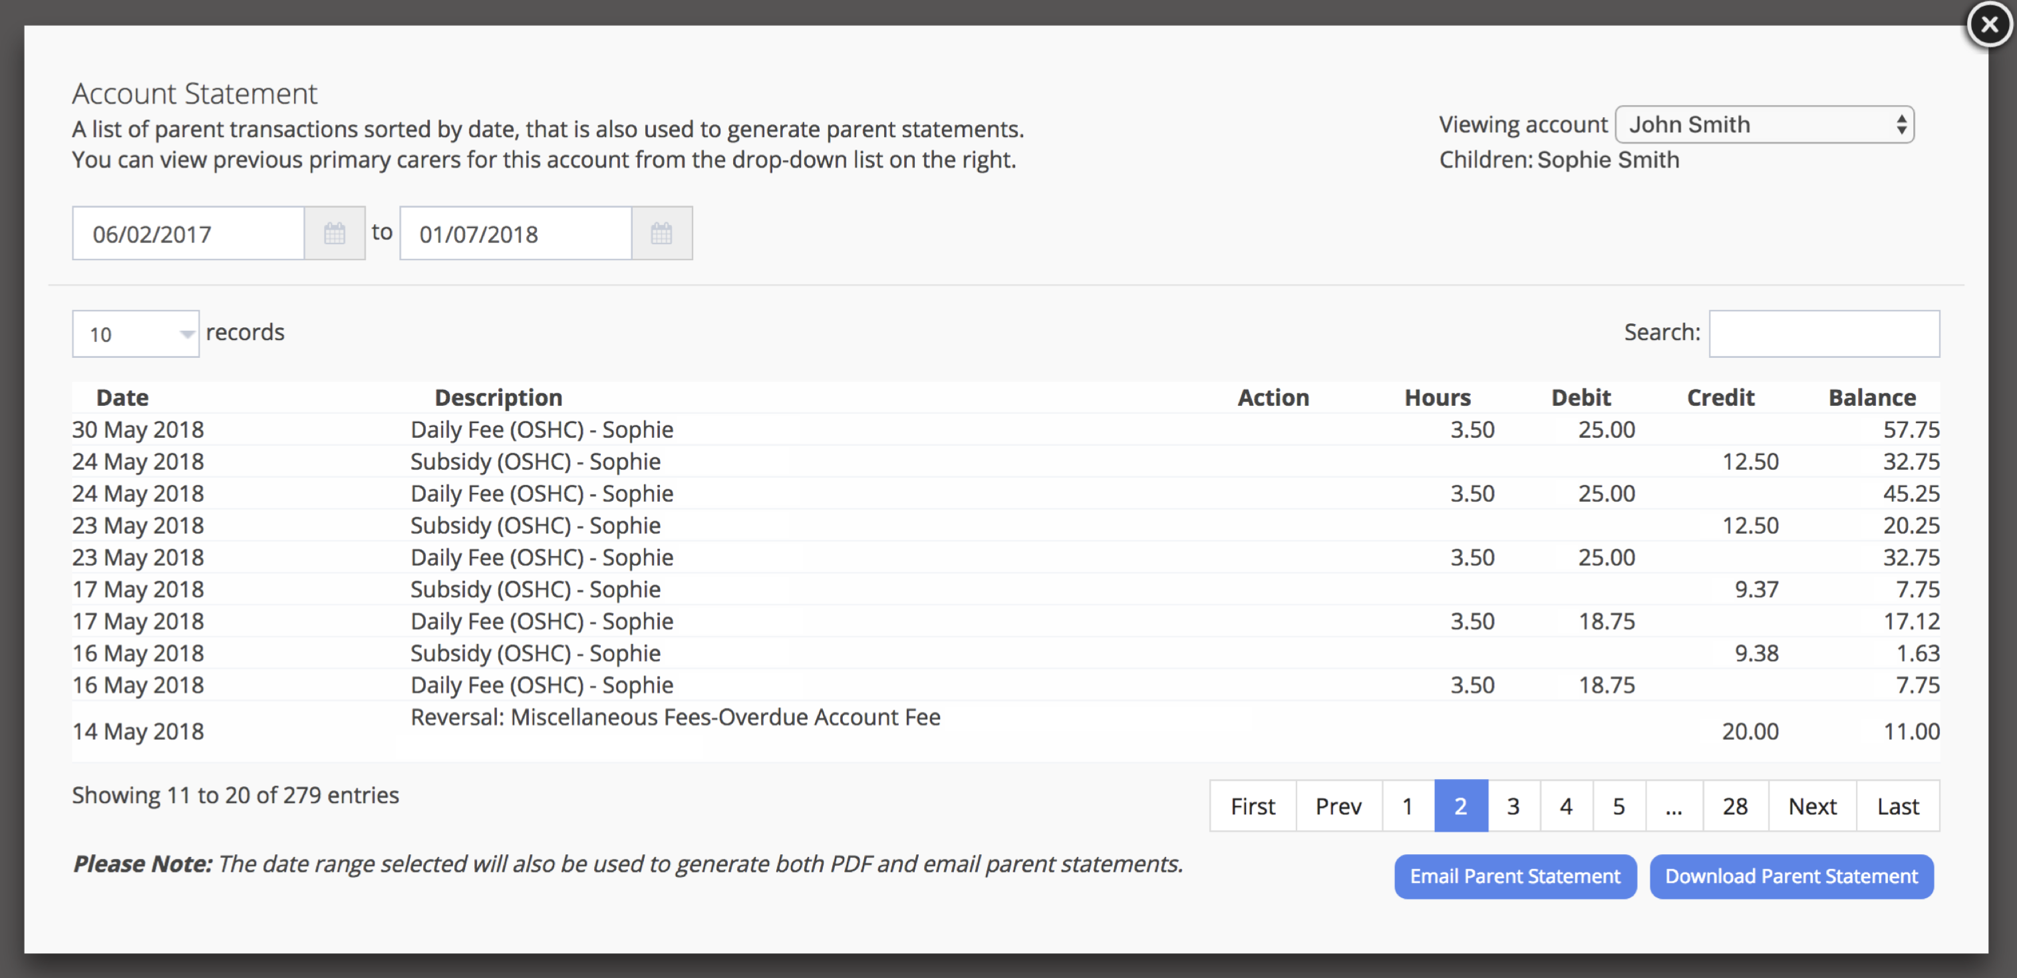Open the start date calendar picker
This screenshot has width=2017, height=978.
click(x=335, y=234)
